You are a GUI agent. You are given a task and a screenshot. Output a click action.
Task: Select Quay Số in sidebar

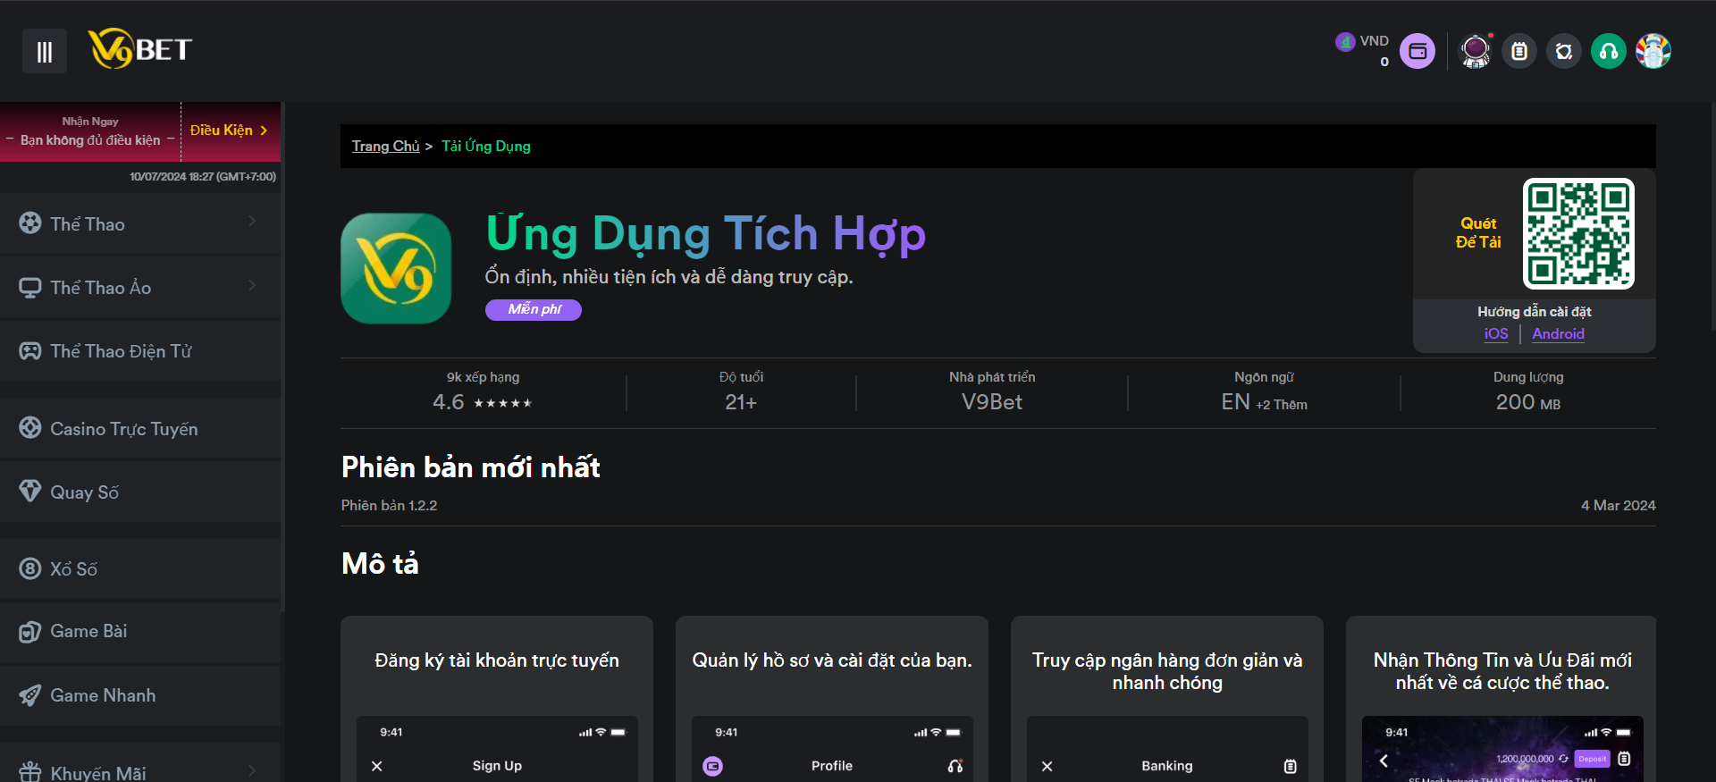(x=140, y=492)
